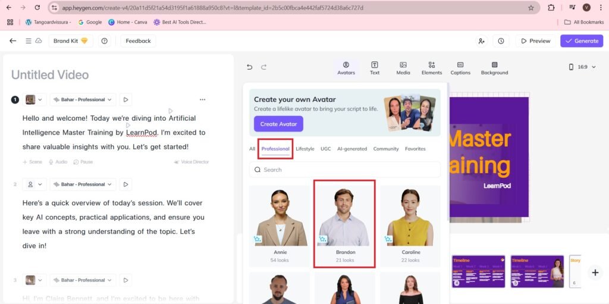Open the Home - Canva bookmark
Viewport: 609px width, 304px height.
128,22
